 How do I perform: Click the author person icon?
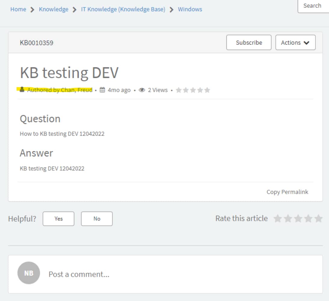point(22,90)
